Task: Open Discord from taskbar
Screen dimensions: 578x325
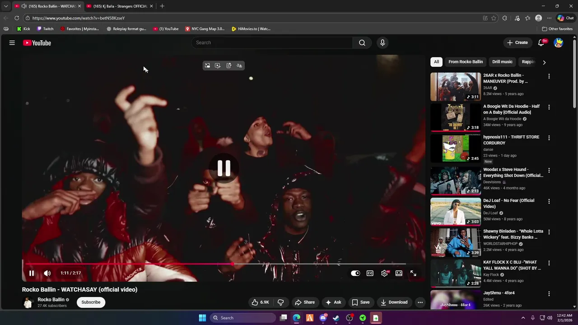Action: tap(323, 318)
